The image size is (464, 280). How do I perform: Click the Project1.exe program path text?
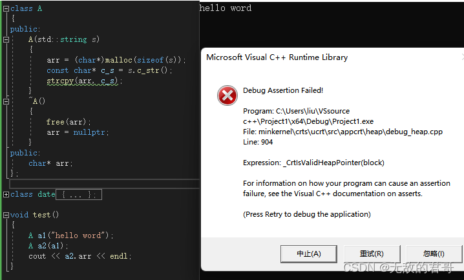(x=308, y=116)
